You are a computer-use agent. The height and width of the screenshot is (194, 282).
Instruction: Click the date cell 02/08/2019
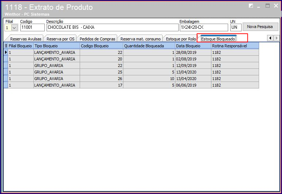[x=193, y=59]
